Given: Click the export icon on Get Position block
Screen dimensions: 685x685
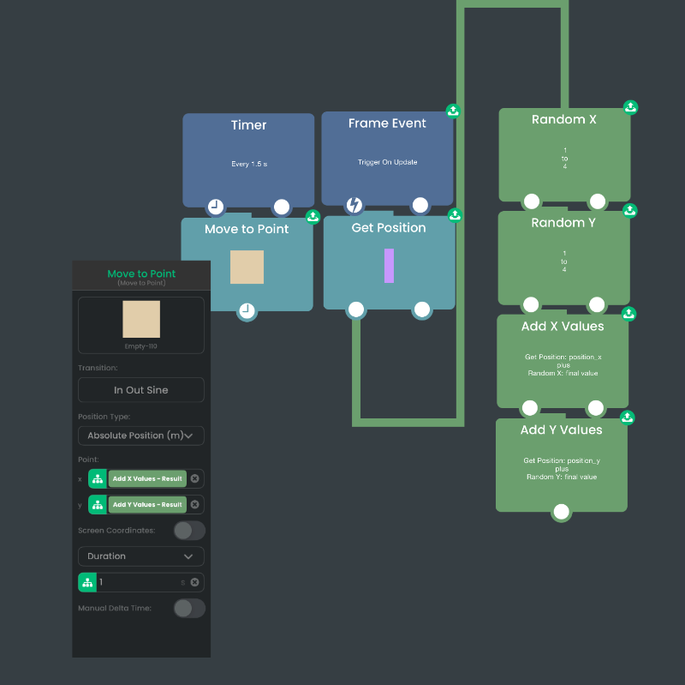Looking at the screenshot, I should pos(456,215).
